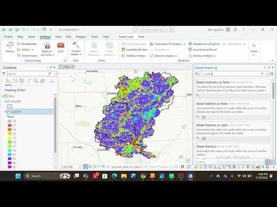Launch the Geostatistical Wizard
Viewport: 277px width, 207px height.
[203, 49]
